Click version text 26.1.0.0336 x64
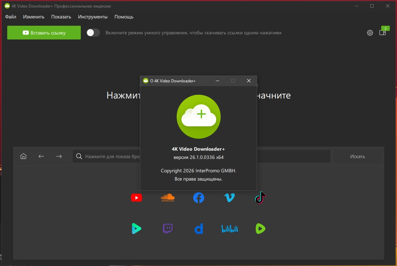 point(199,157)
